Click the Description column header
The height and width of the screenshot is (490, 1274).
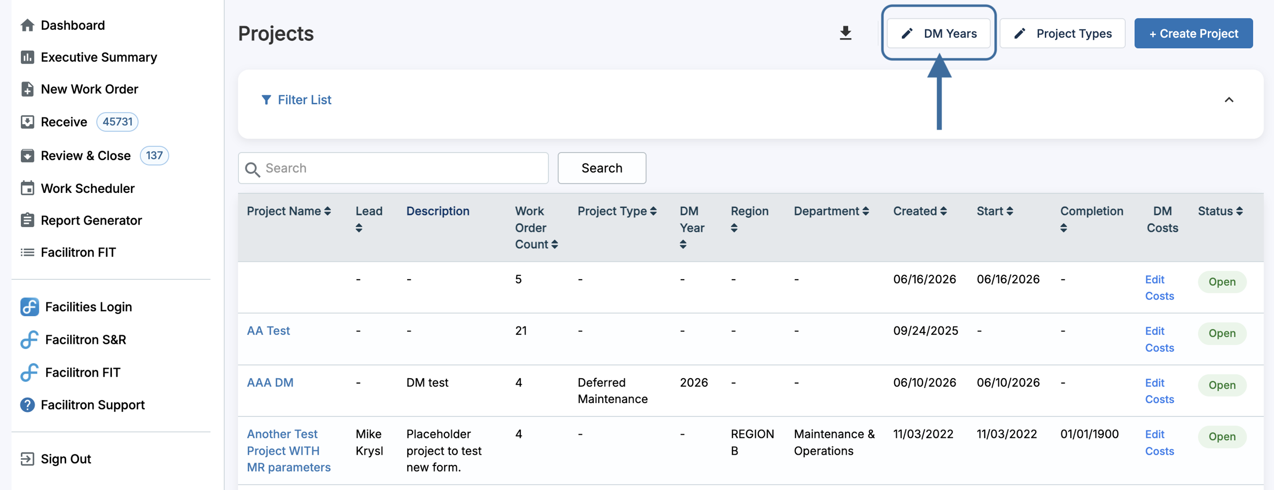438,211
